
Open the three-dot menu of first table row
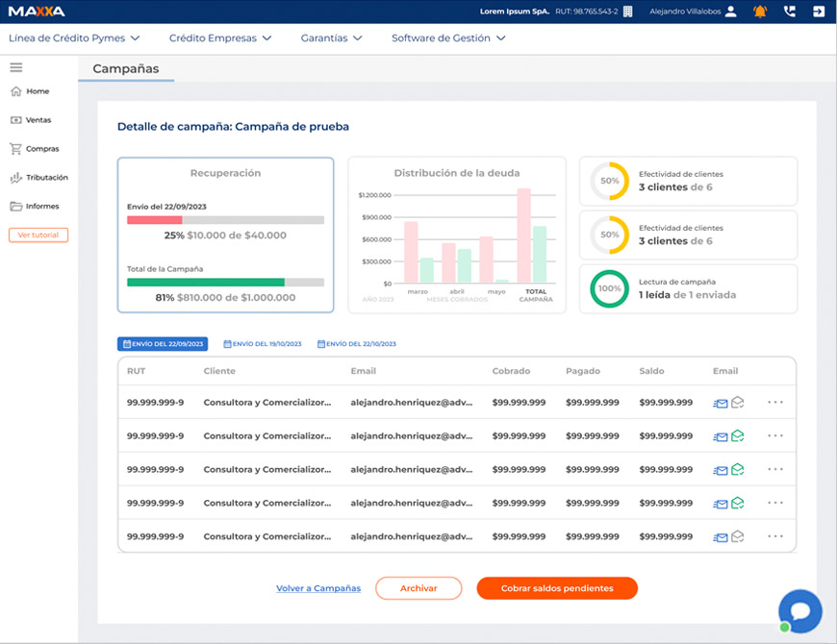click(775, 402)
